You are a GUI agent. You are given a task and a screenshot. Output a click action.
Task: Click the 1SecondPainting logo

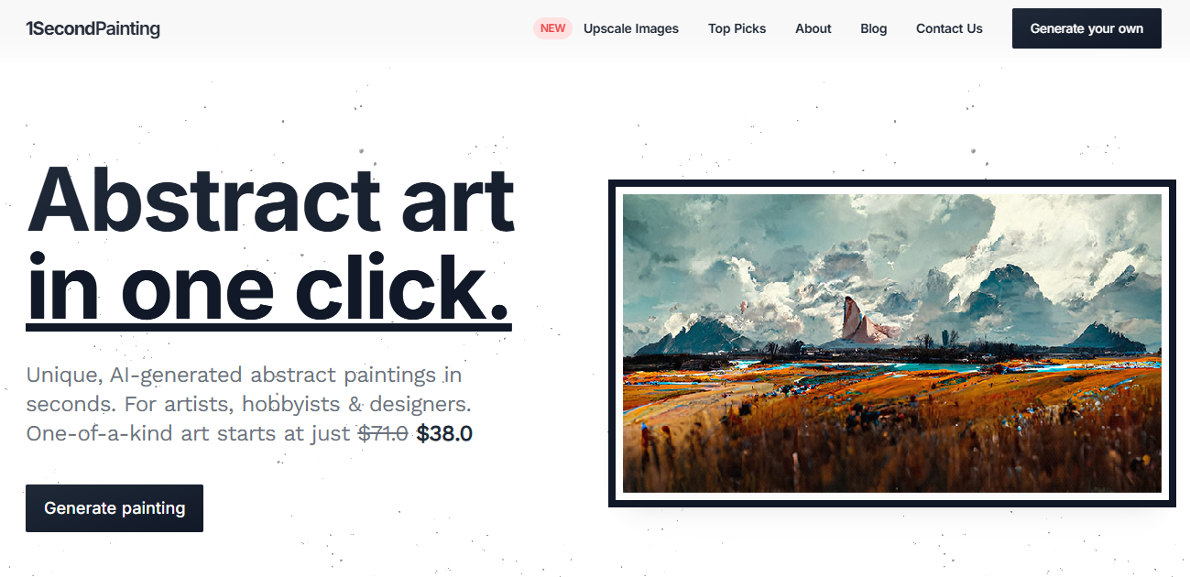point(93,28)
